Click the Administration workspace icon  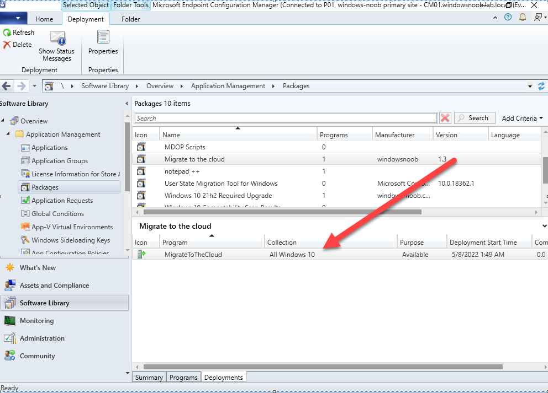pyautogui.click(x=10, y=338)
